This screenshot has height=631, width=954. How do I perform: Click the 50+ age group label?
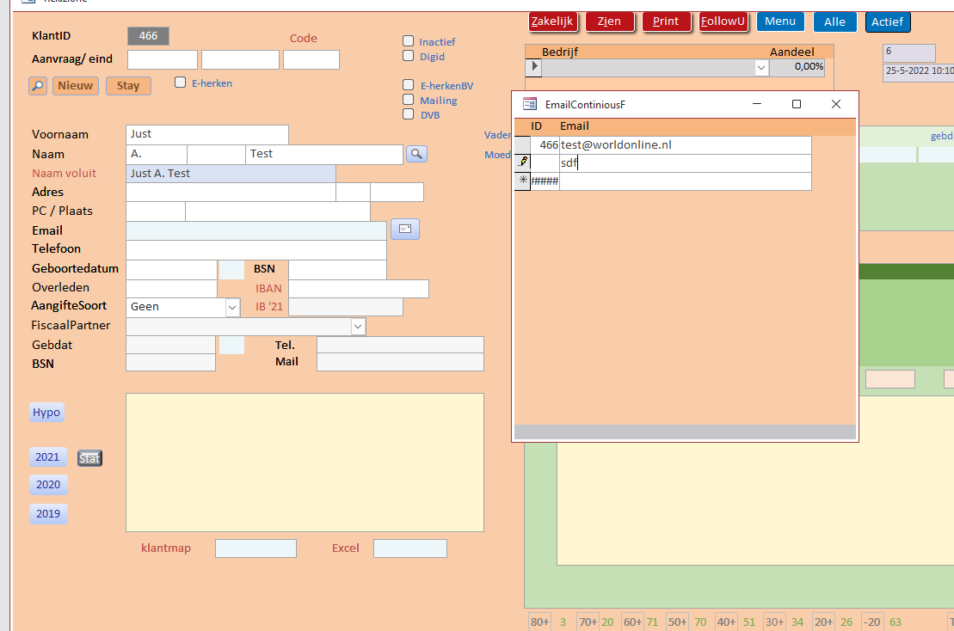tap(677, 622)
